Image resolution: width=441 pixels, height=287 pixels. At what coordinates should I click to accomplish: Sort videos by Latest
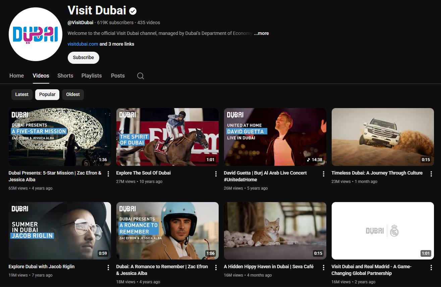(x=22, y=95)
